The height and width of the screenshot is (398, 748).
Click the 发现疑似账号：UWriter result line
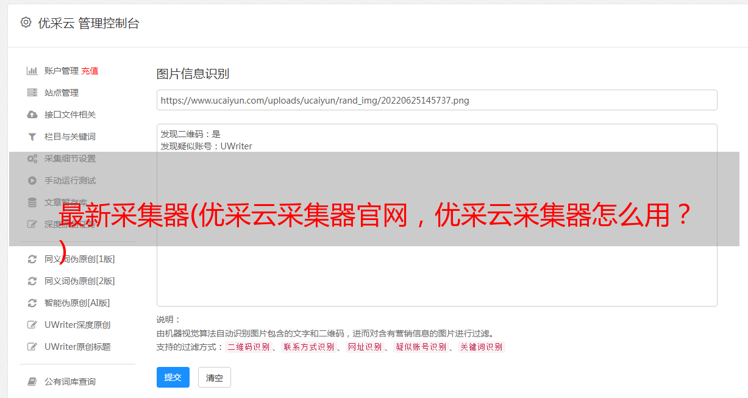(207, 146)
